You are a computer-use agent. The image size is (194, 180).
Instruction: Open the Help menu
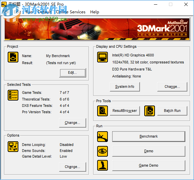point(94,12)
